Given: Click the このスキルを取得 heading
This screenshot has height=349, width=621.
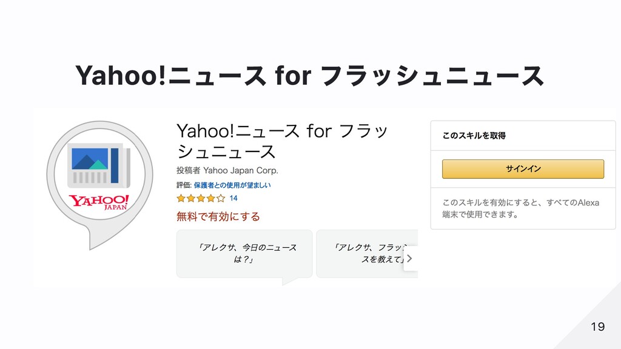Looking at the screenshot, I should [474, 136].
